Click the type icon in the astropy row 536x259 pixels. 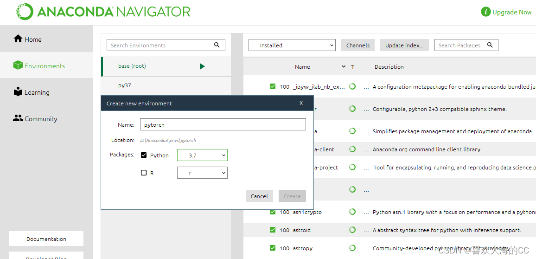coord(352,248)
